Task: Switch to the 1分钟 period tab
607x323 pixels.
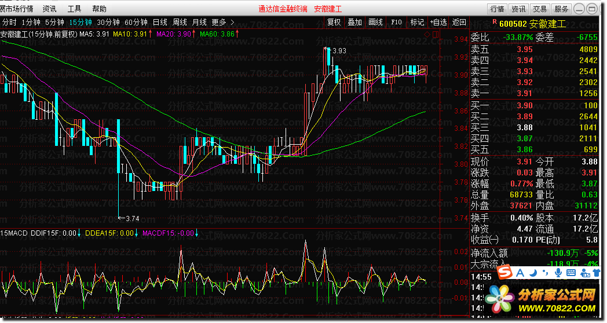Action: 31,22
